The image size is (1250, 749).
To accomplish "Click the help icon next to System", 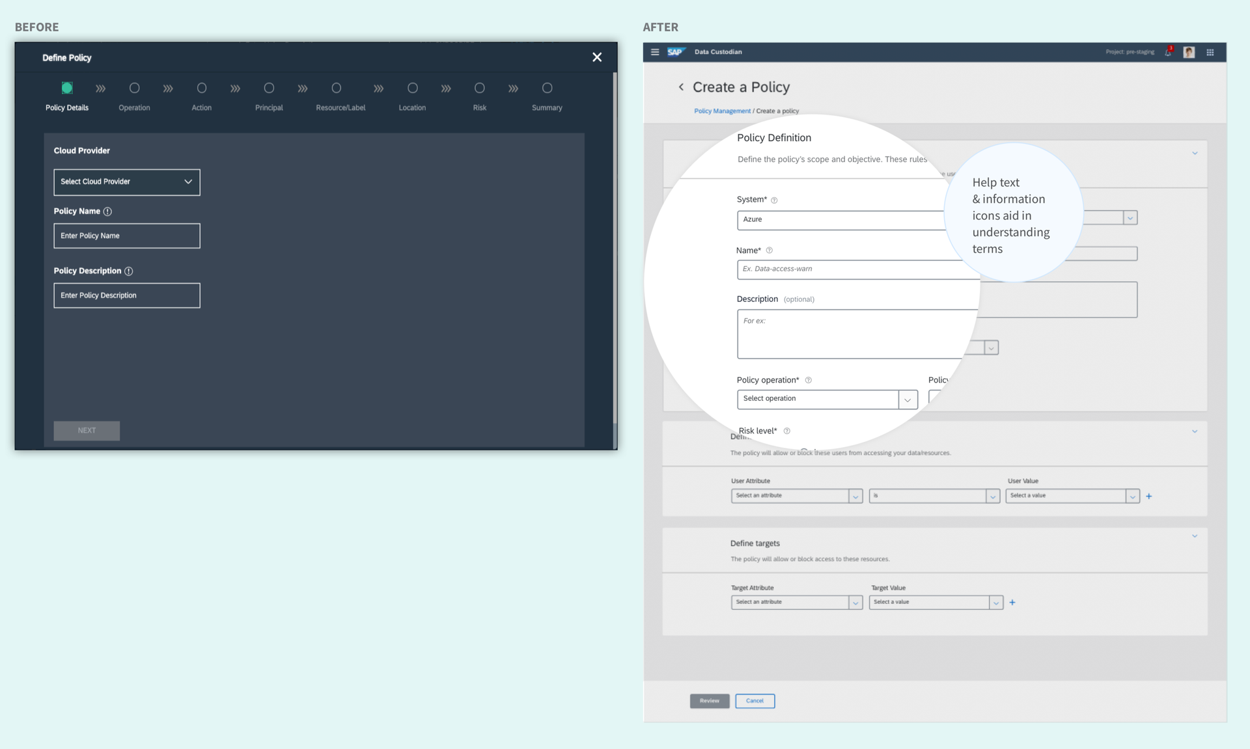I will (x=774, y=200).
